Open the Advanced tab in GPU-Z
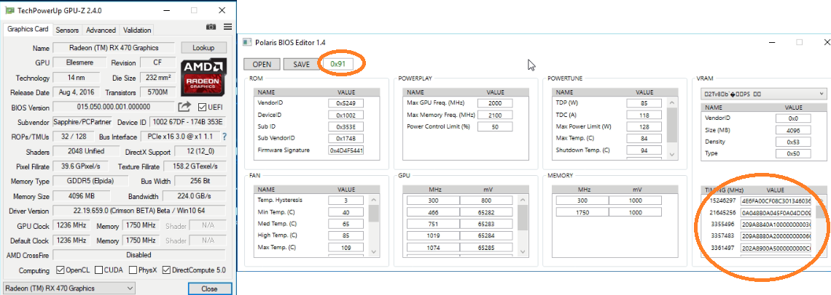Image resolution: width=831 pixels, height=295 pixels. tap(101, 30)
